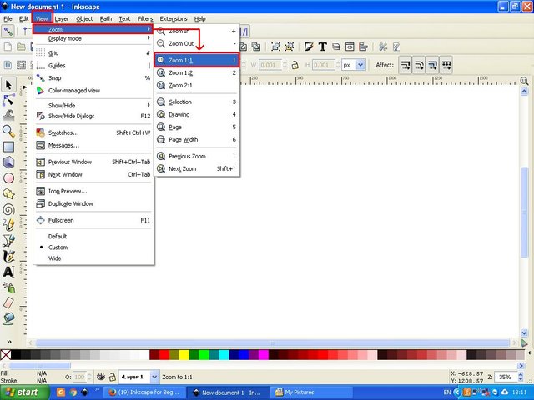Toggle layer visibility eye icon
Image resolution: width=534 pixels, height=400 pixels.
point(100,377)
